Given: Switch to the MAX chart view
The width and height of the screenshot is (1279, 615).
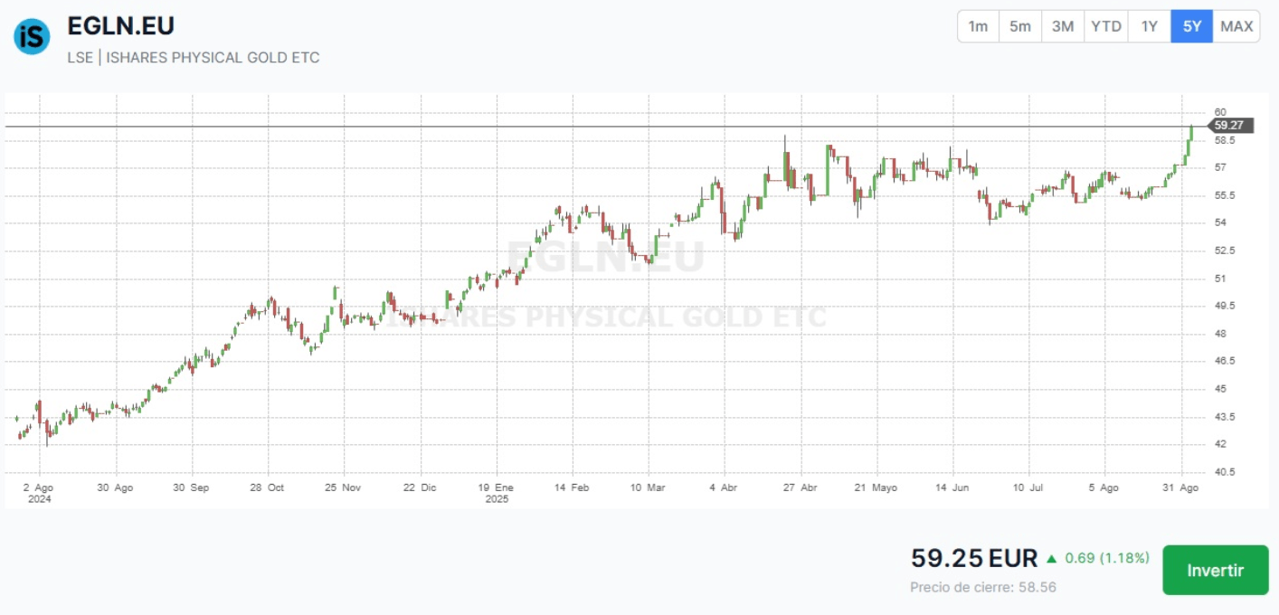Looking at the screenshot, I should click(1236, 26).
